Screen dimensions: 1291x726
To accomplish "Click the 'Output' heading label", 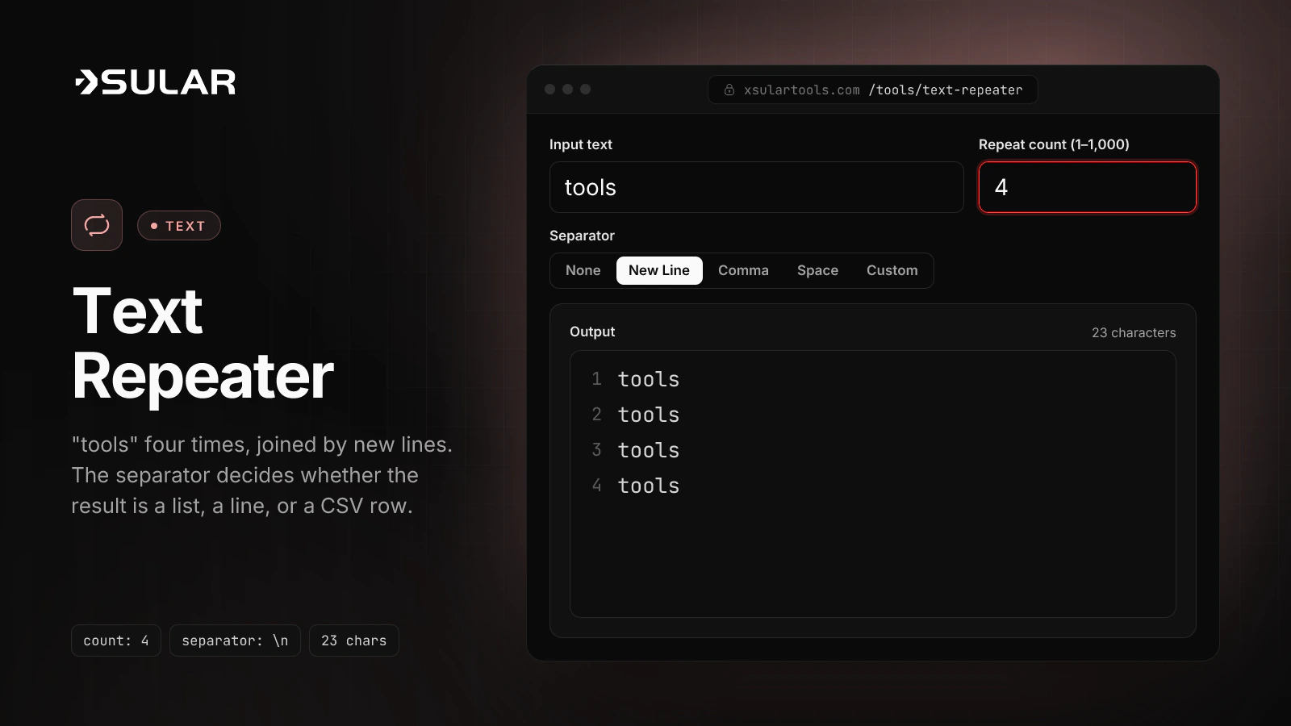I will [x=592, y=332].
